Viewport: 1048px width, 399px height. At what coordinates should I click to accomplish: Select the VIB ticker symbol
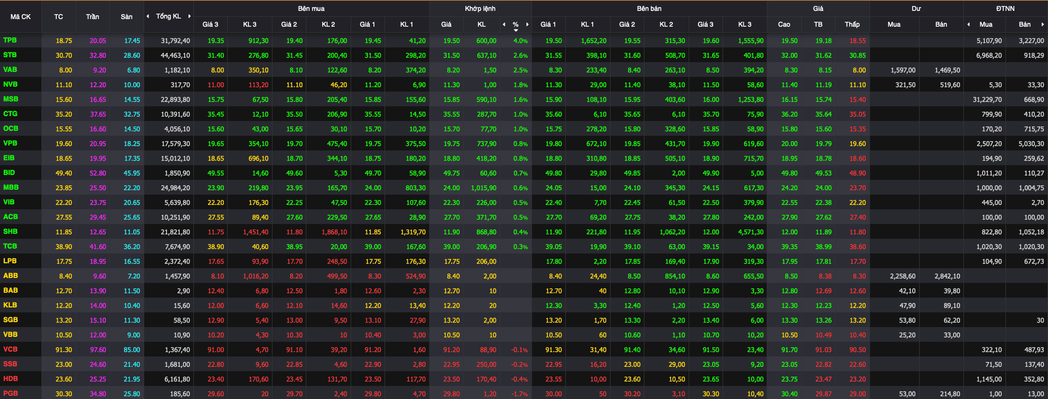click(9, 202)
